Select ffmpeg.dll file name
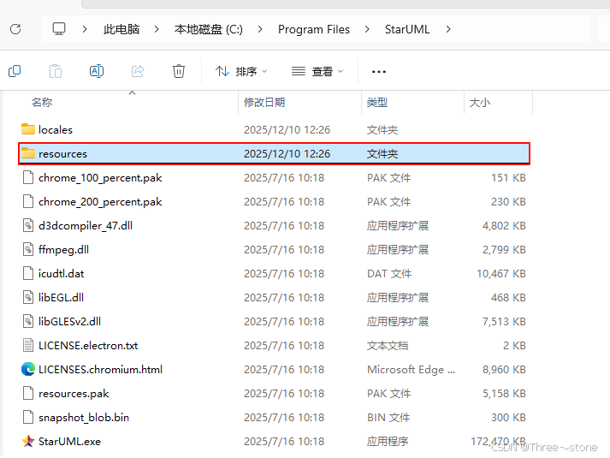 [64, 250]
